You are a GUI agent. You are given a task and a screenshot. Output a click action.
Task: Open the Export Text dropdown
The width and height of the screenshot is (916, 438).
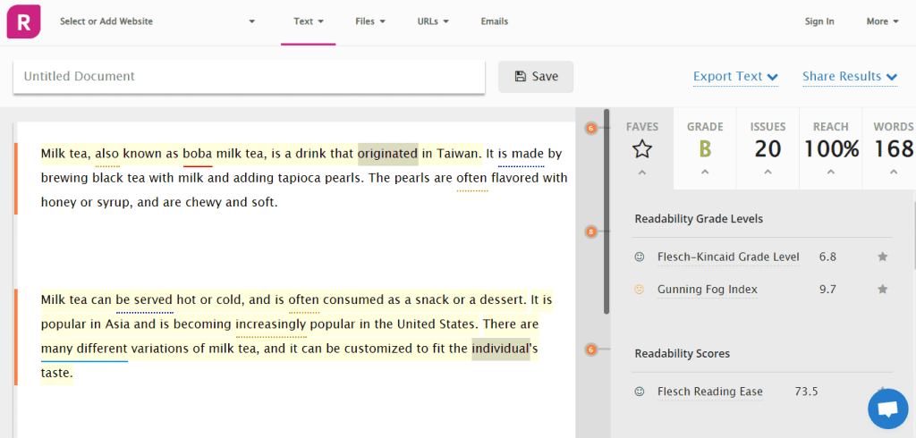(x=735, y=77)
